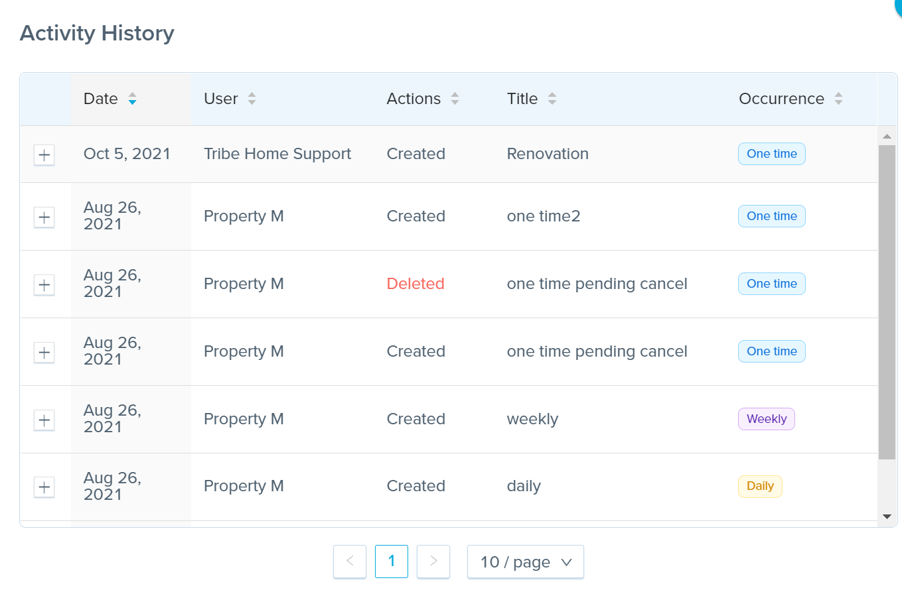This screenshot has height=592, width=902.
Task: Click the red Deleted action text
Action: (x=415, y=284)
